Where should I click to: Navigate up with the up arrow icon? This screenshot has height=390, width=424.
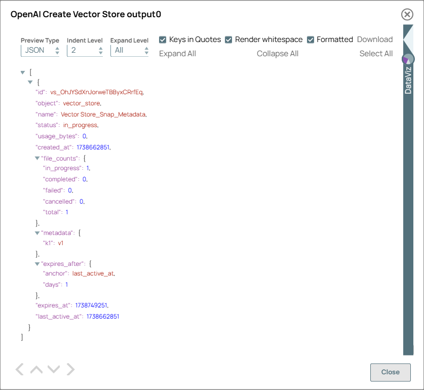point(36,369)
